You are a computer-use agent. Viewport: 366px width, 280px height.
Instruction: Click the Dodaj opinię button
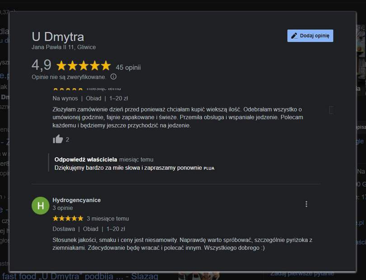tap(310, 36)
